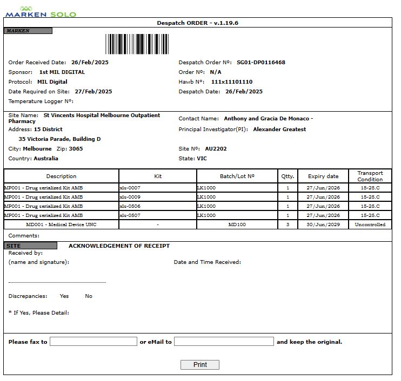Click batch number MD100
This screenshot has width=401, height=381.
237,224
